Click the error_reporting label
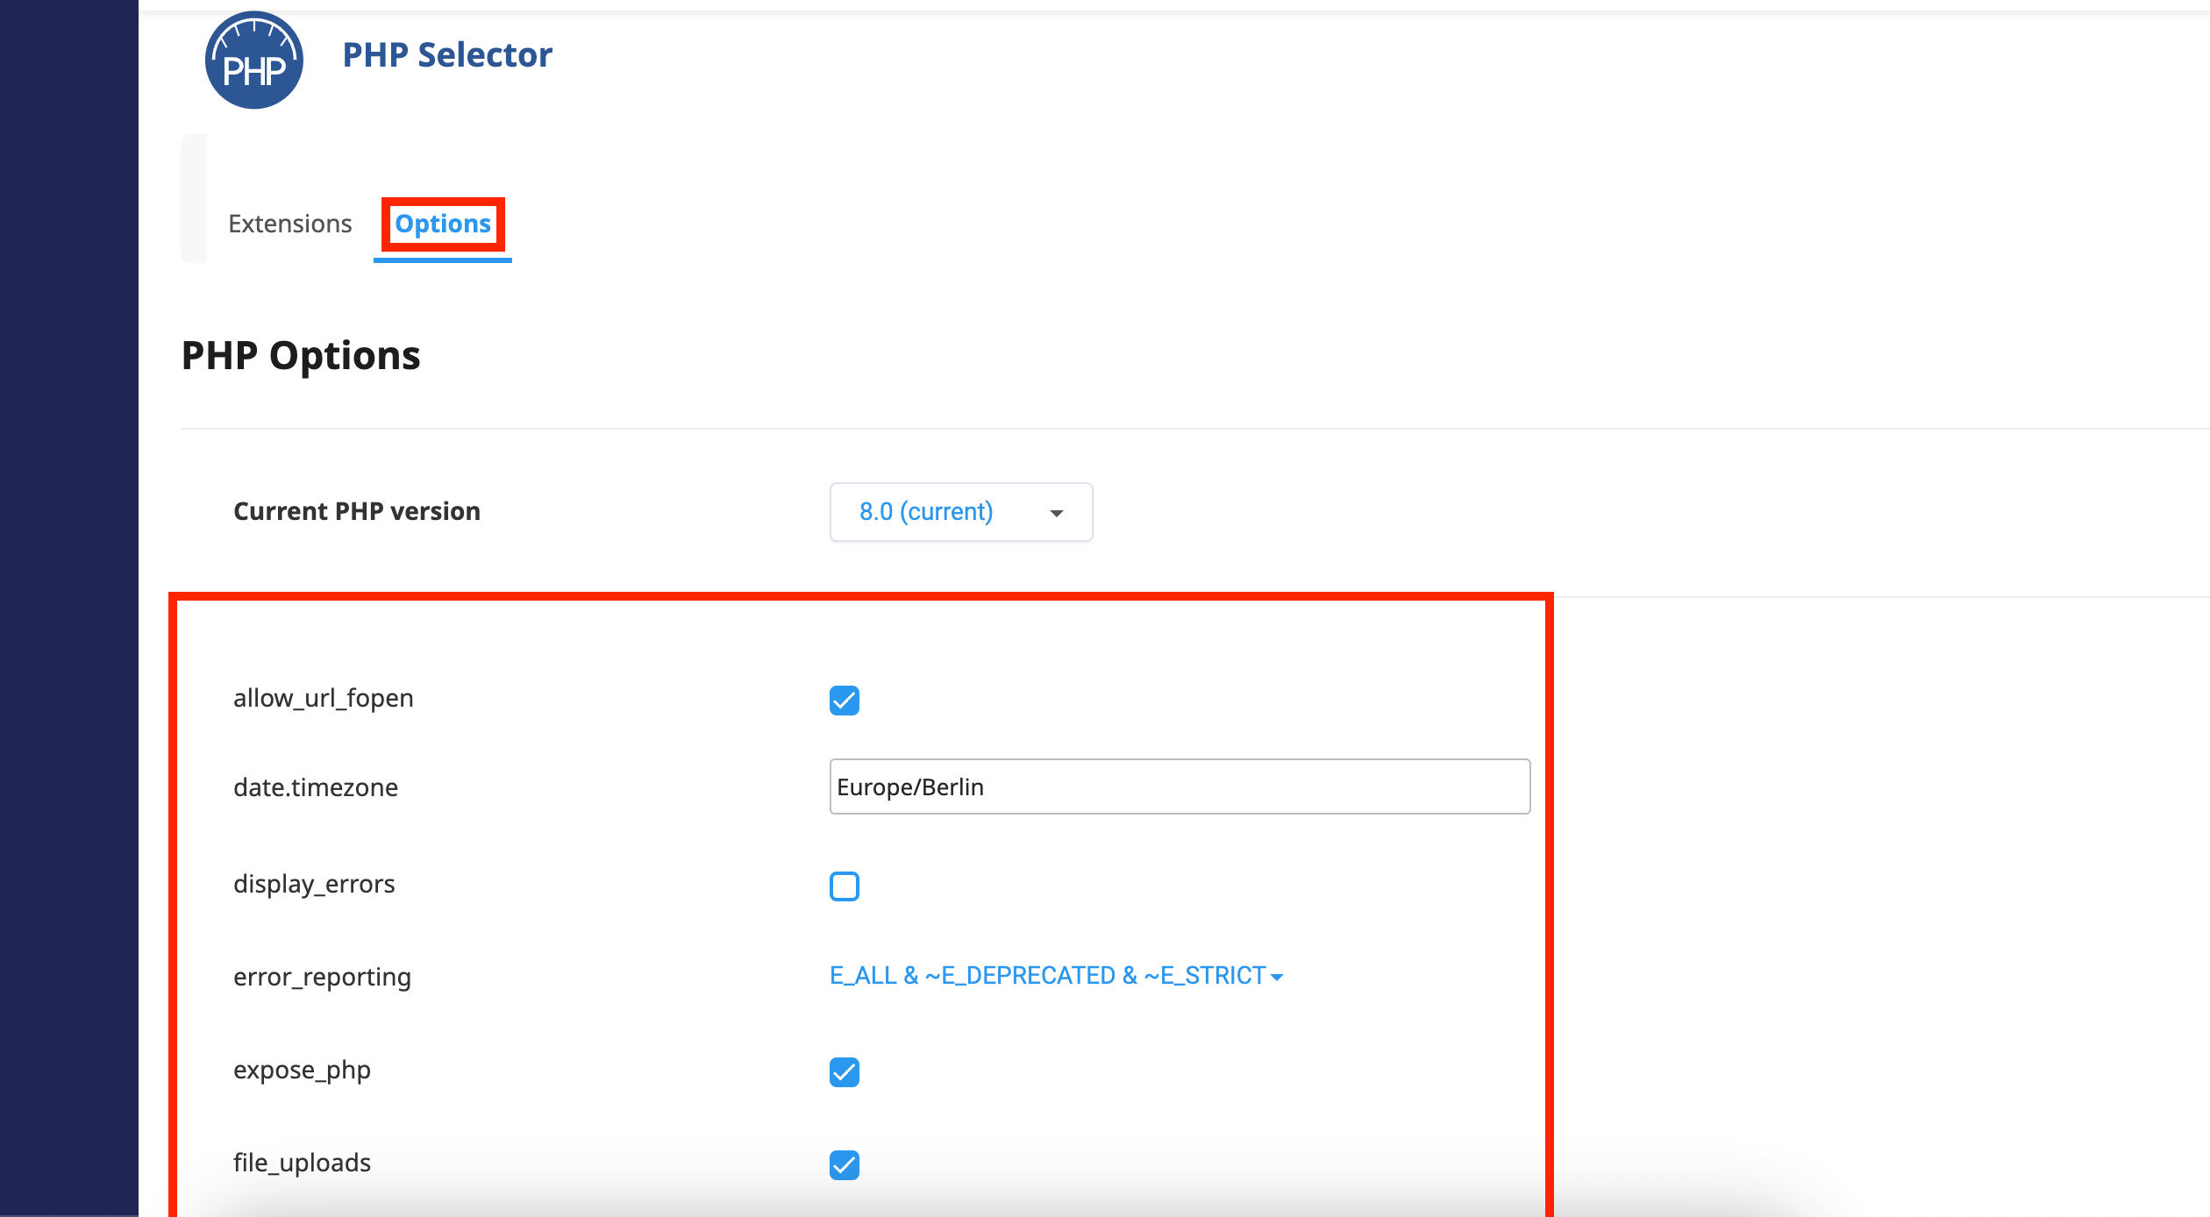This screenshot has width=2210, height=1217. point(322,977)
